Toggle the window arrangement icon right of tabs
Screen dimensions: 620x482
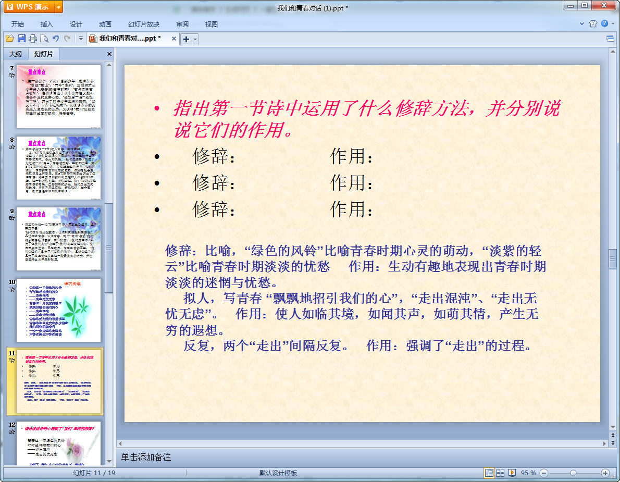(610, 39)
